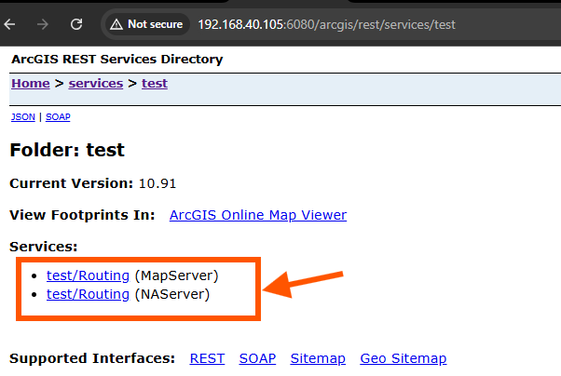
Task: Click the browser forward arrow
Action: coord(43,24)
